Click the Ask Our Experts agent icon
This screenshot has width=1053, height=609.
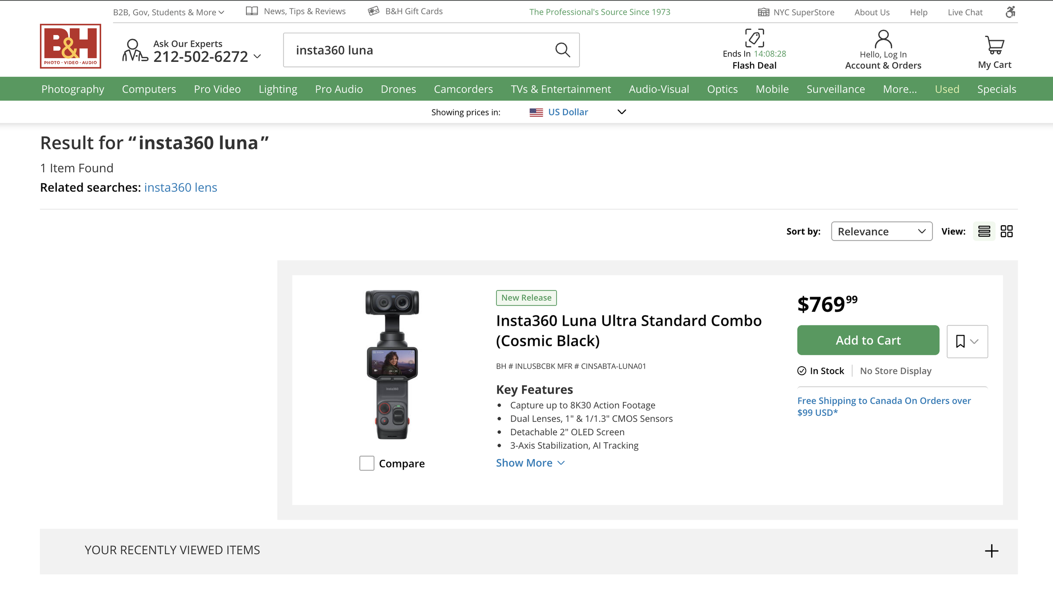tap(135, 50)
